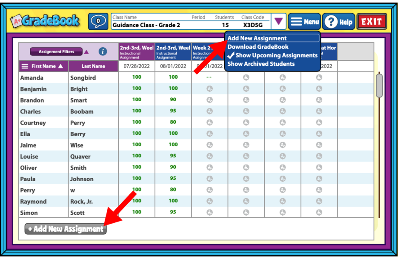Open the messages speech bubble icon
The image size is (398, 259).
pyautogui.click(x=98, y=22)
